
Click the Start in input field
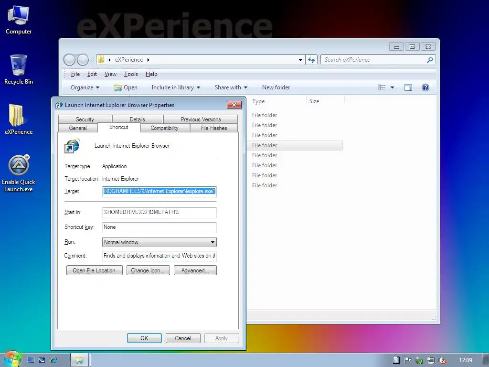coord(159,213)
